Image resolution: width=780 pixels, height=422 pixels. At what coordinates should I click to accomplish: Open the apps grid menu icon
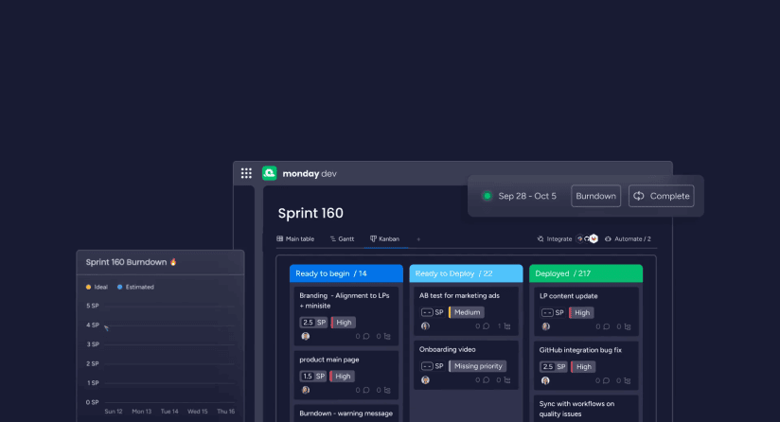tap(246, 173)
